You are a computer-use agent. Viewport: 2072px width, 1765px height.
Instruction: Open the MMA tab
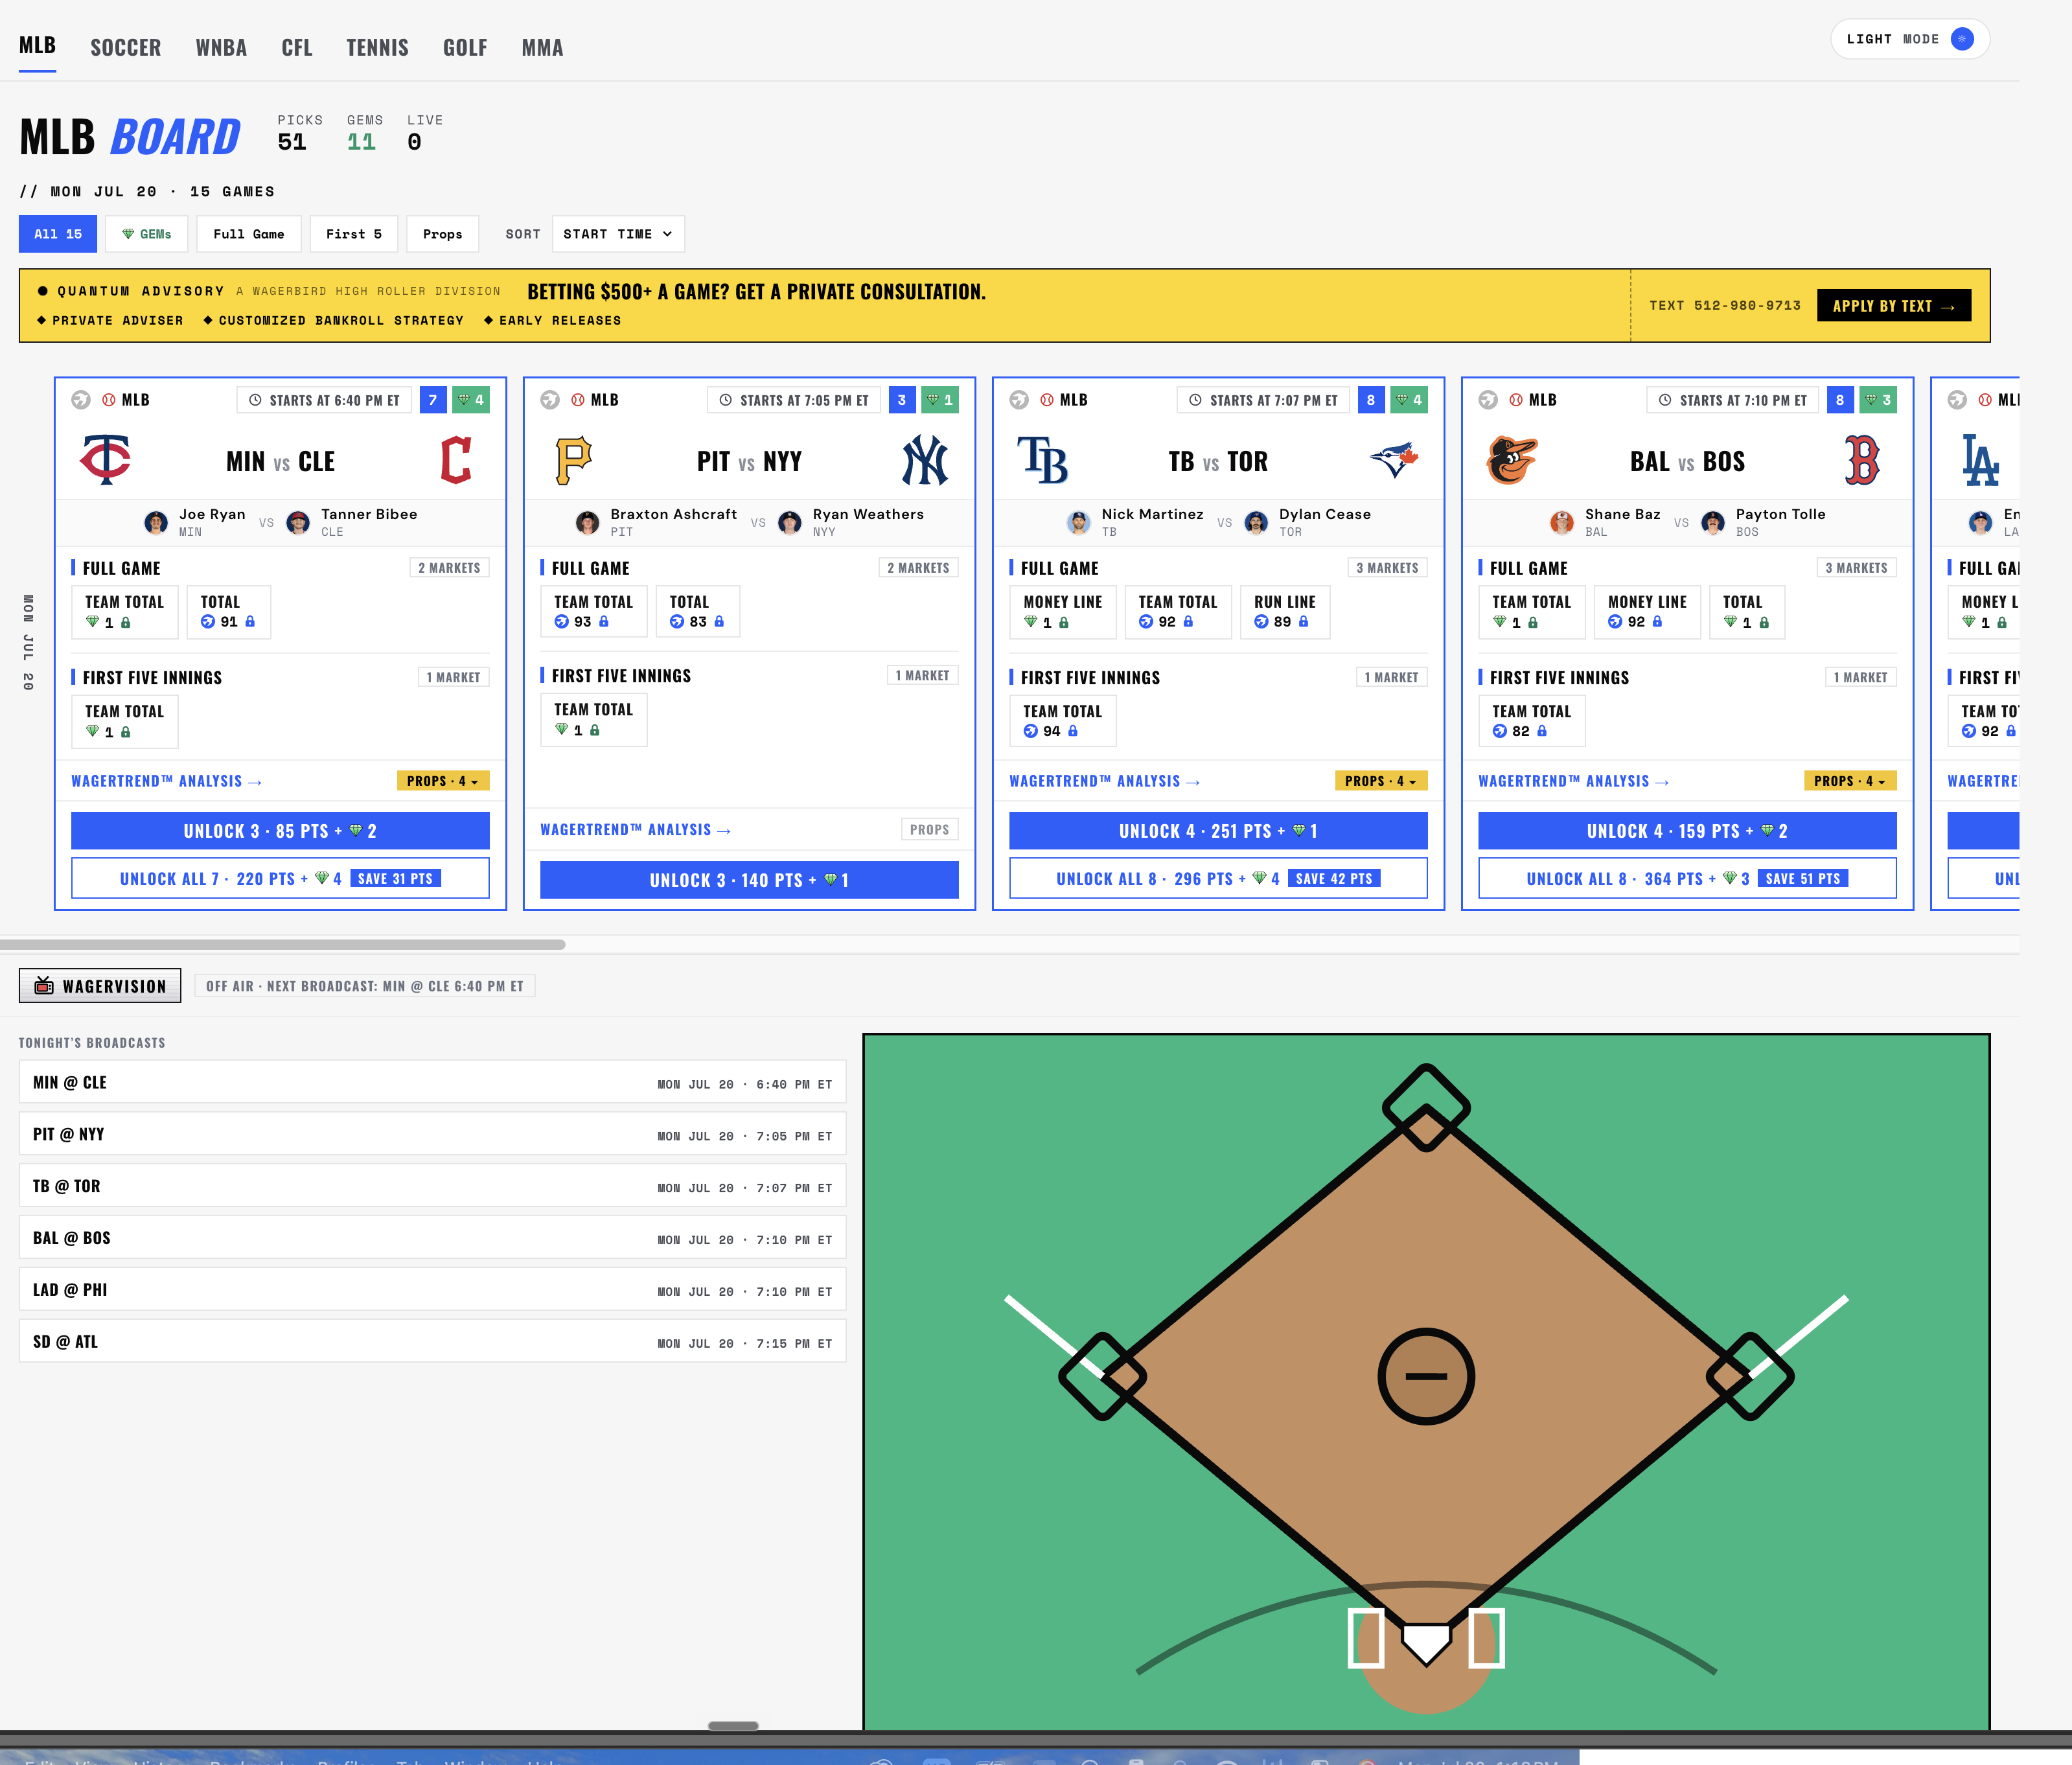542,48
